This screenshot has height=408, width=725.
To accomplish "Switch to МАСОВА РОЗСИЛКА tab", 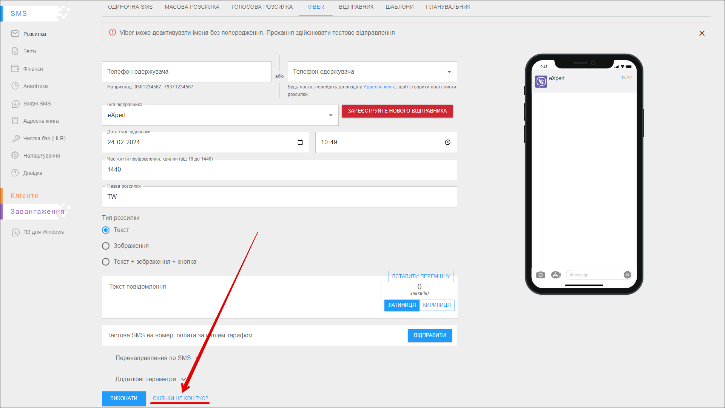I will pos(192,7).
